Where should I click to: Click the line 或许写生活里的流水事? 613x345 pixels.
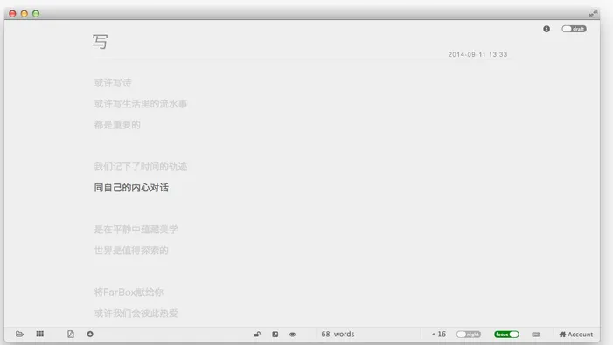[x=141, y=104]
